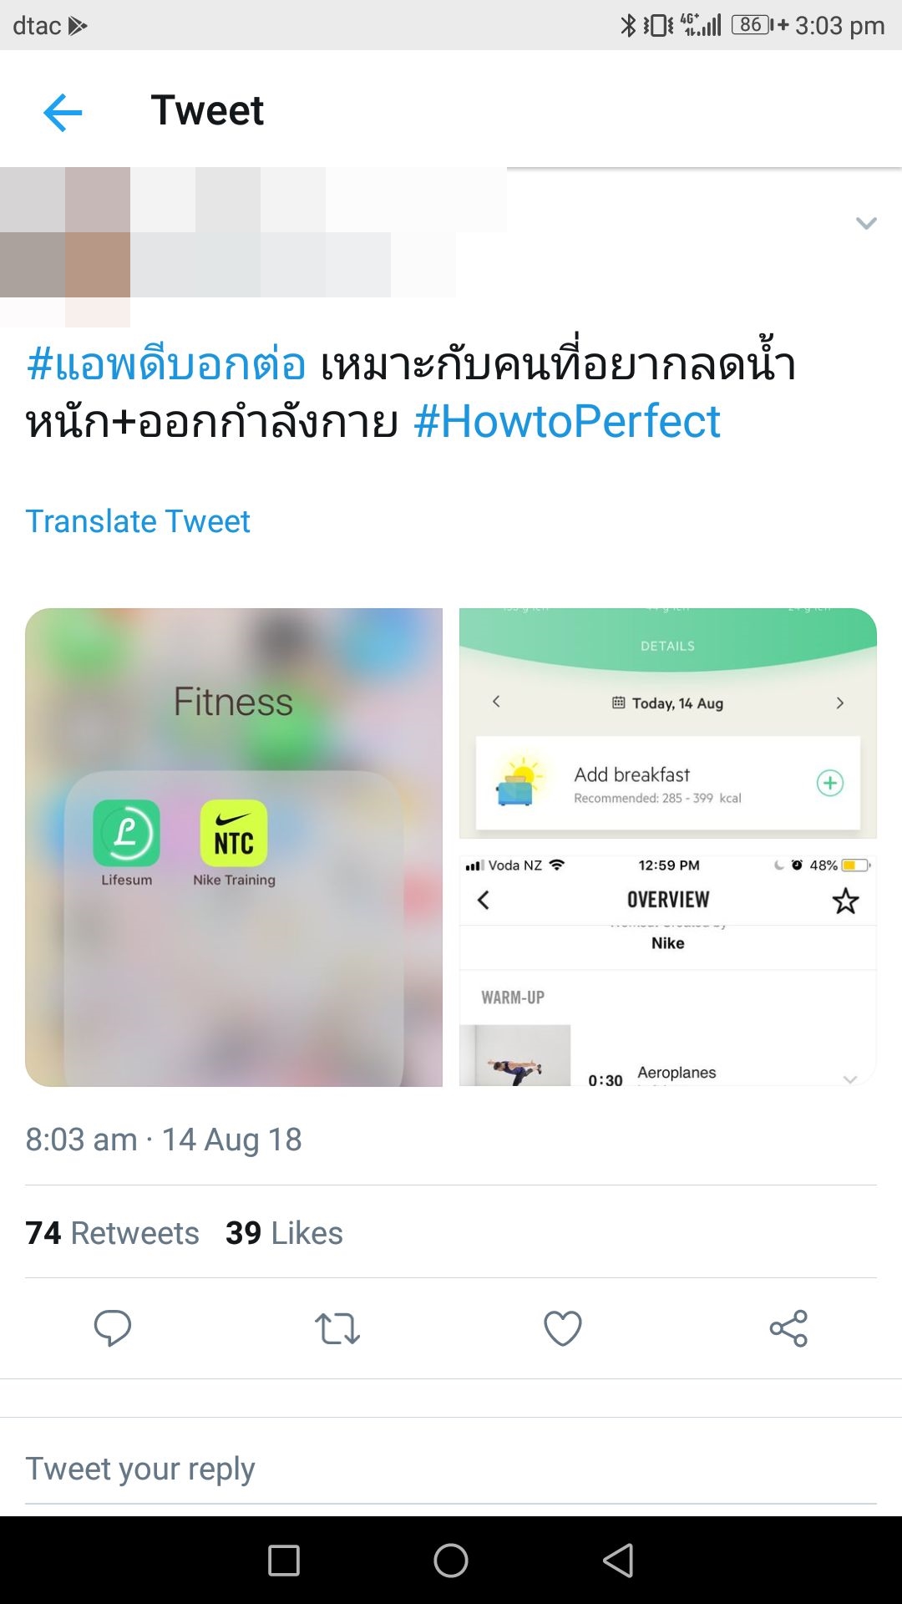Tap the battery status icon
902x1604 pixels.
pos(751,25)
